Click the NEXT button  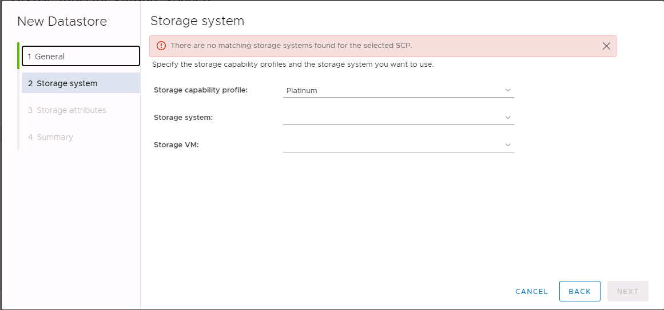[x=627, y=291]
